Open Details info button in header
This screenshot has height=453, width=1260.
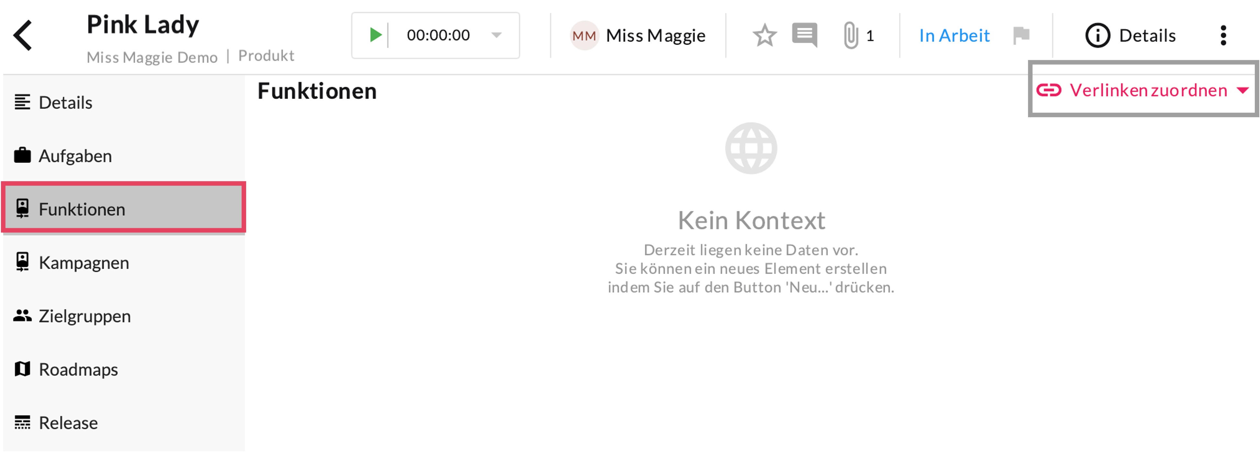tap(1130, 36)
